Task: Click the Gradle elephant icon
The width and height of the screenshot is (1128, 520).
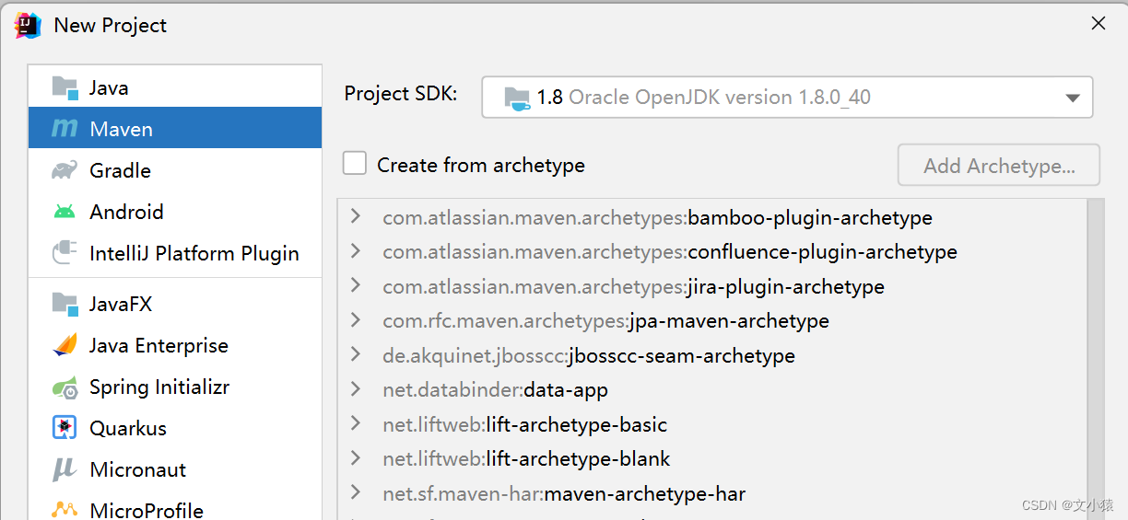Action: pos(65,170)
